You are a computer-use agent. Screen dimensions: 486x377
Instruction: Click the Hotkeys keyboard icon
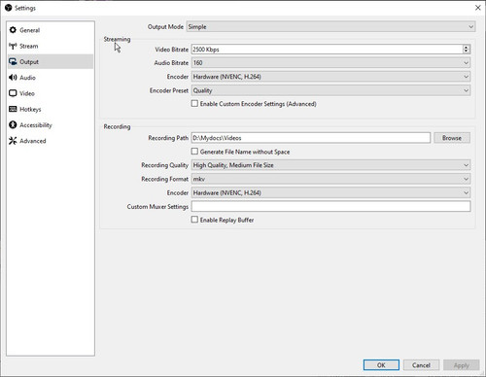point(13,109)
